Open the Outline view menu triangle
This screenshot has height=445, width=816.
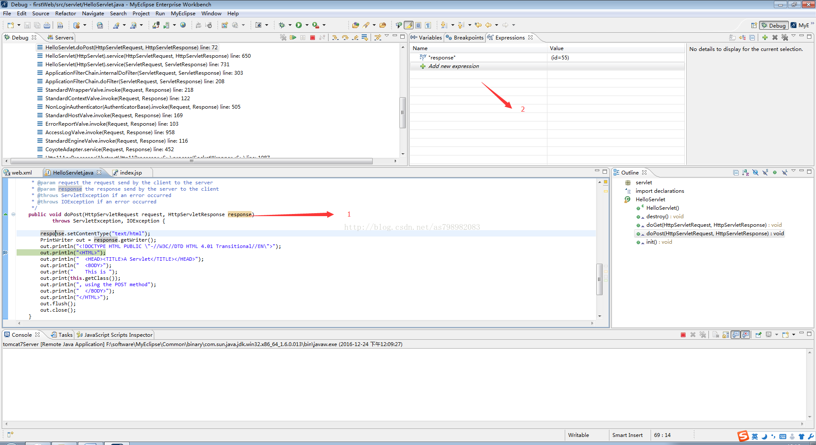click(793, 172)
